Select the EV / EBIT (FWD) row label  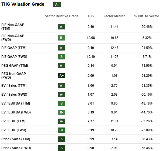coord(14,130)
